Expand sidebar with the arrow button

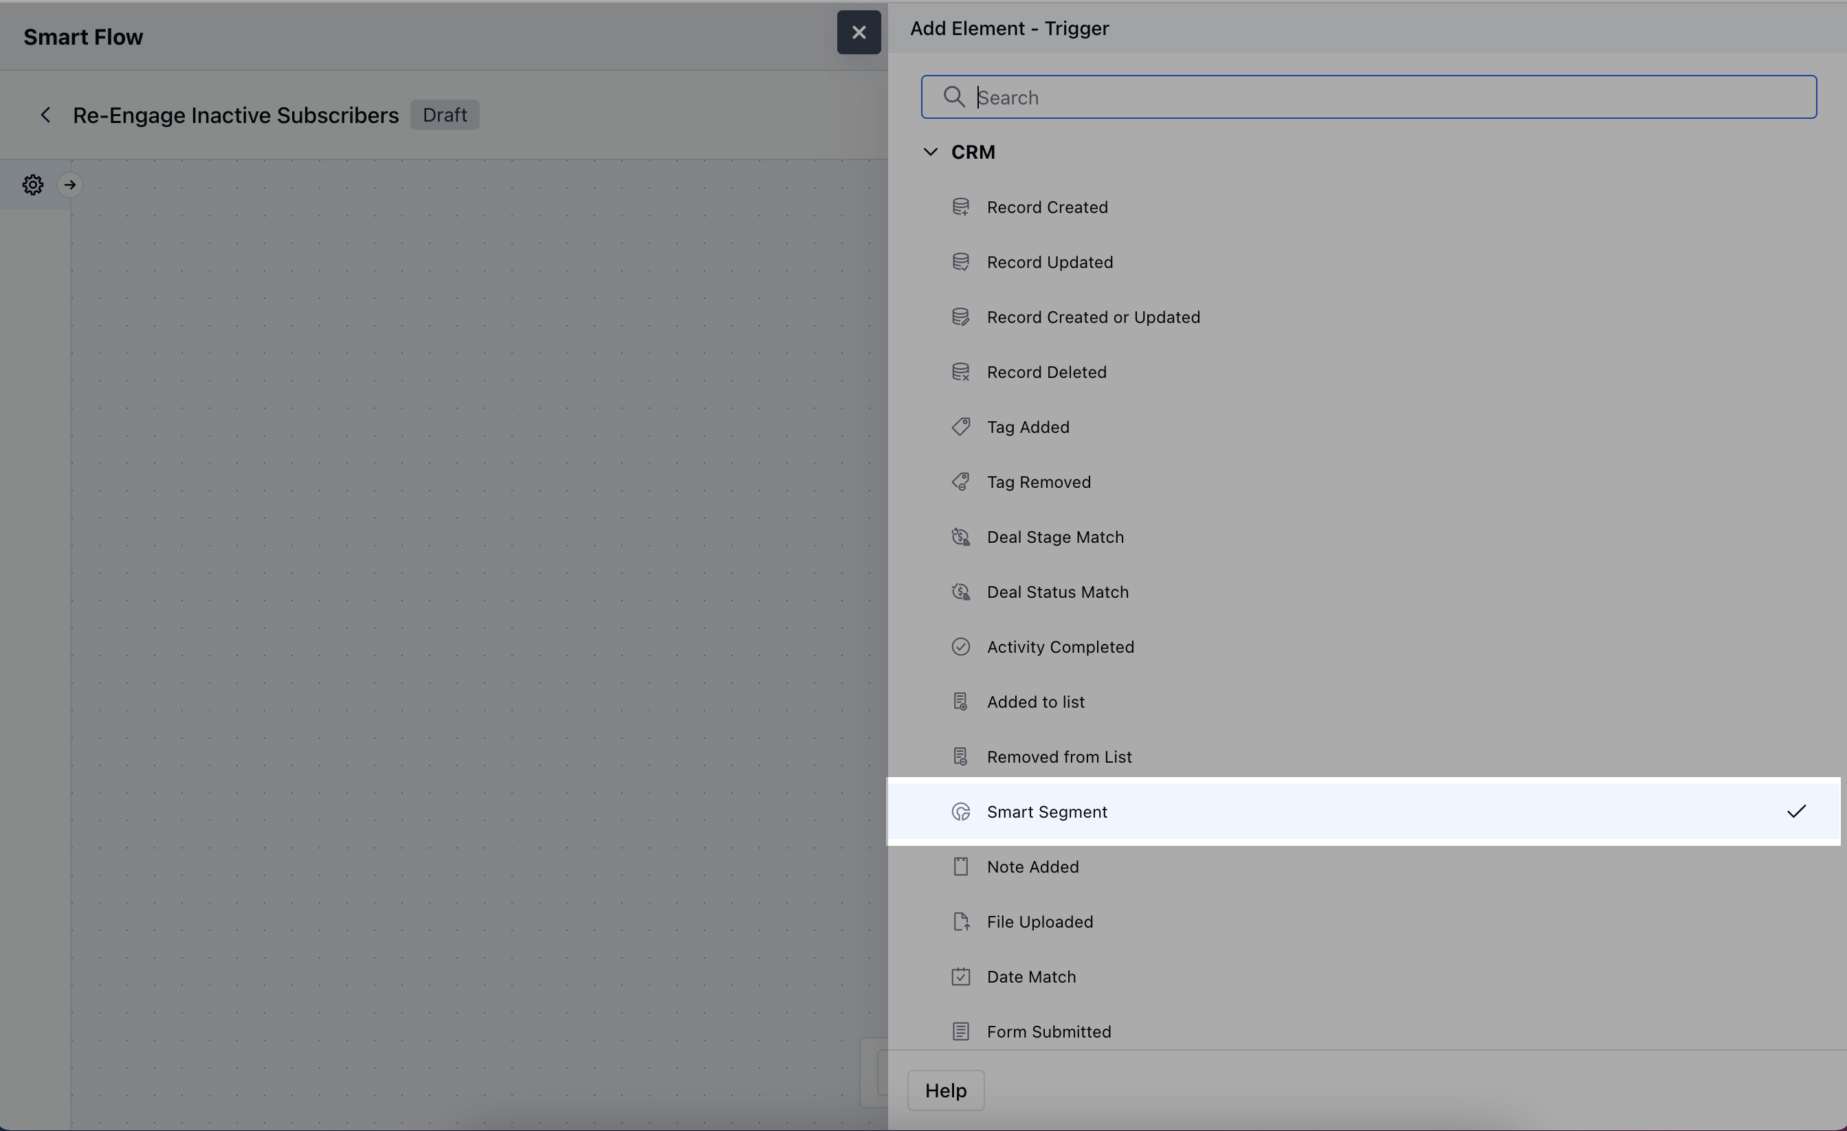pos(69,184)
